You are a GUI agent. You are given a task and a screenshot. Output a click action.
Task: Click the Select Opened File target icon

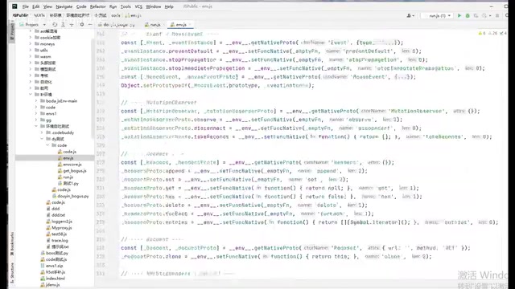pyautogui.click(x=55, y=25)
